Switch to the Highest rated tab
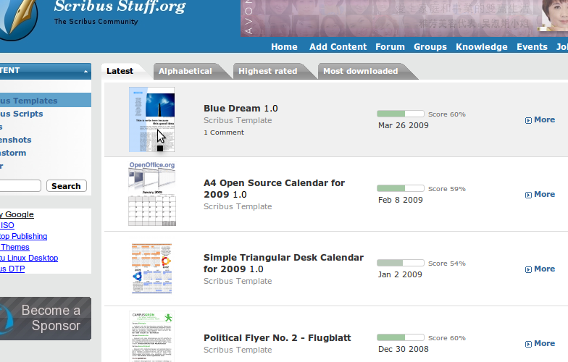568x362 pixels. tap(268, 71)
